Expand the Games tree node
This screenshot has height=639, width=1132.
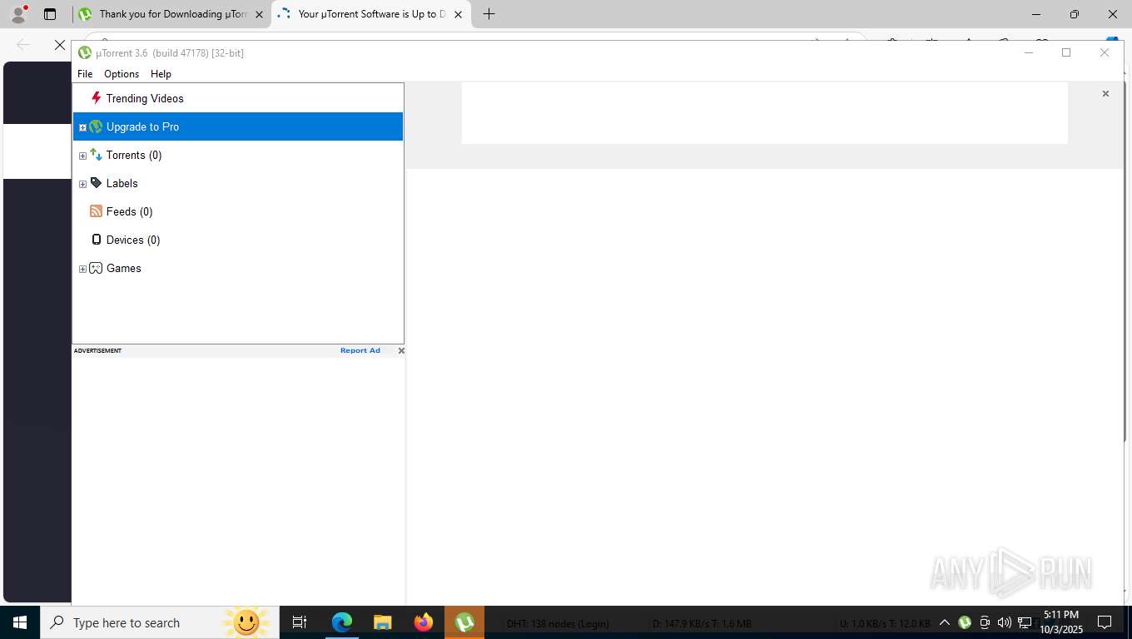[82, 269]
